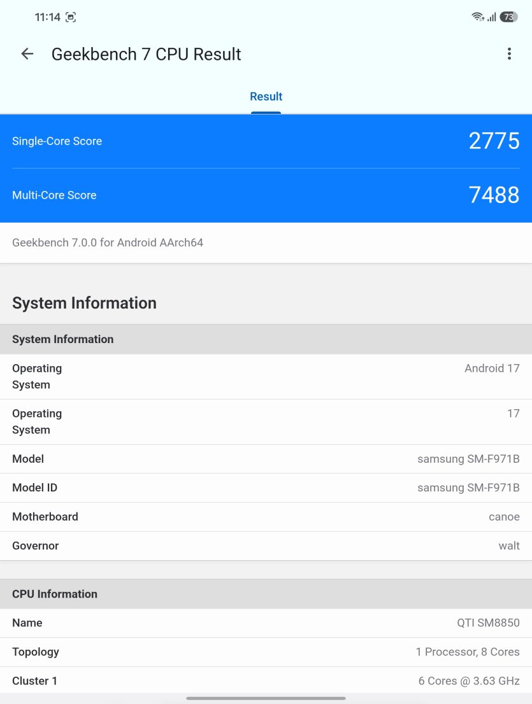Viewport: 532px width, 704px height.
Task: Tap the back arrow icon
Action: (27, 54)
